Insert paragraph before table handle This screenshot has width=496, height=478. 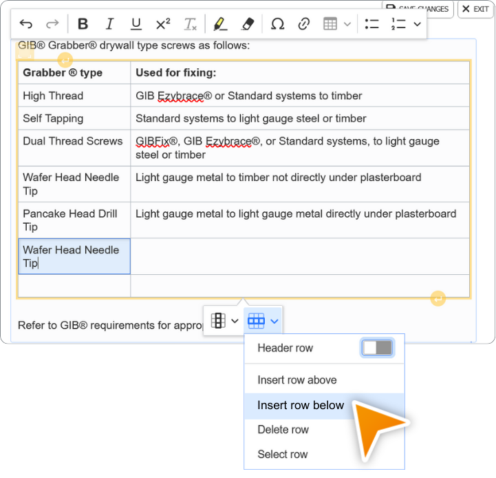click(x=65, y=60)
